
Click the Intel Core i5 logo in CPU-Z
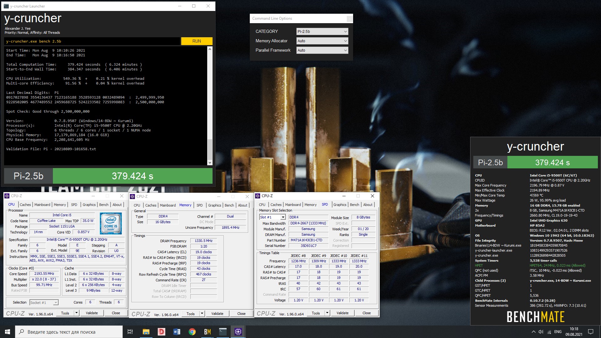click(111, 223)
